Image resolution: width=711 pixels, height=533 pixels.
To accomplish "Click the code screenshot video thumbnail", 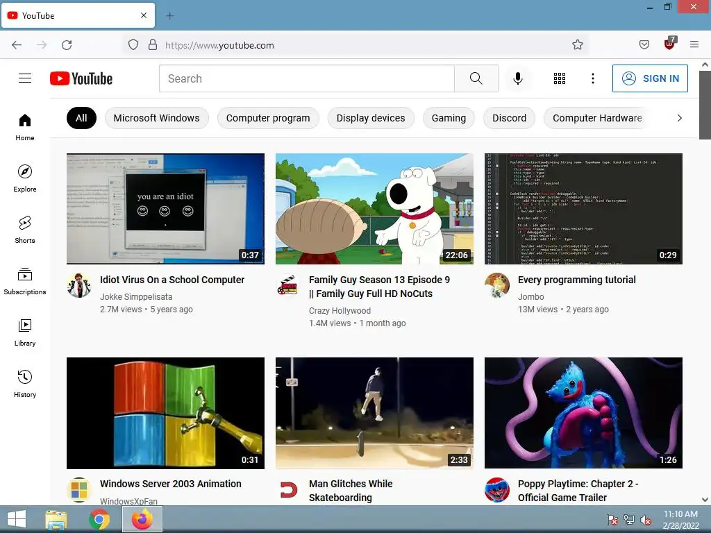I will point(583,209).
